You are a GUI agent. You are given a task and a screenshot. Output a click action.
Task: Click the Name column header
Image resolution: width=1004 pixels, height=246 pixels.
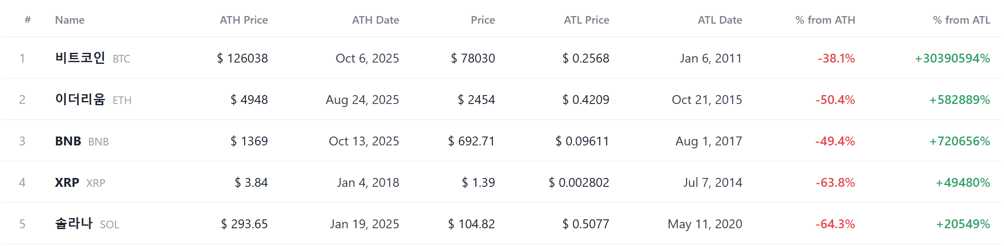(x=70, y=20)
